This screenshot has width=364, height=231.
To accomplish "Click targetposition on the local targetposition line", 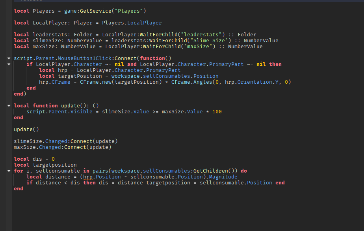I will (x=55, y=165).
